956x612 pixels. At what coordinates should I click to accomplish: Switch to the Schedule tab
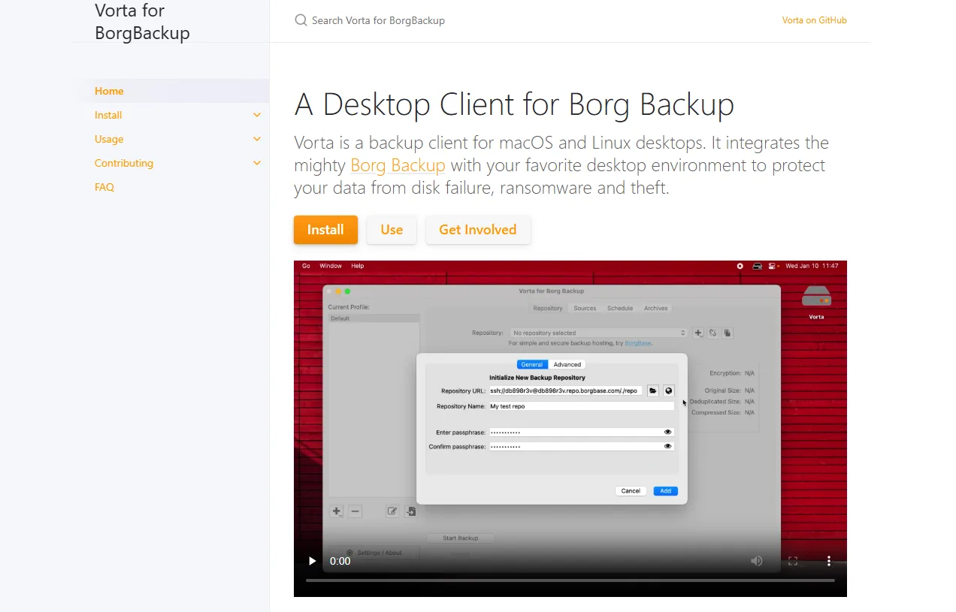620,308
